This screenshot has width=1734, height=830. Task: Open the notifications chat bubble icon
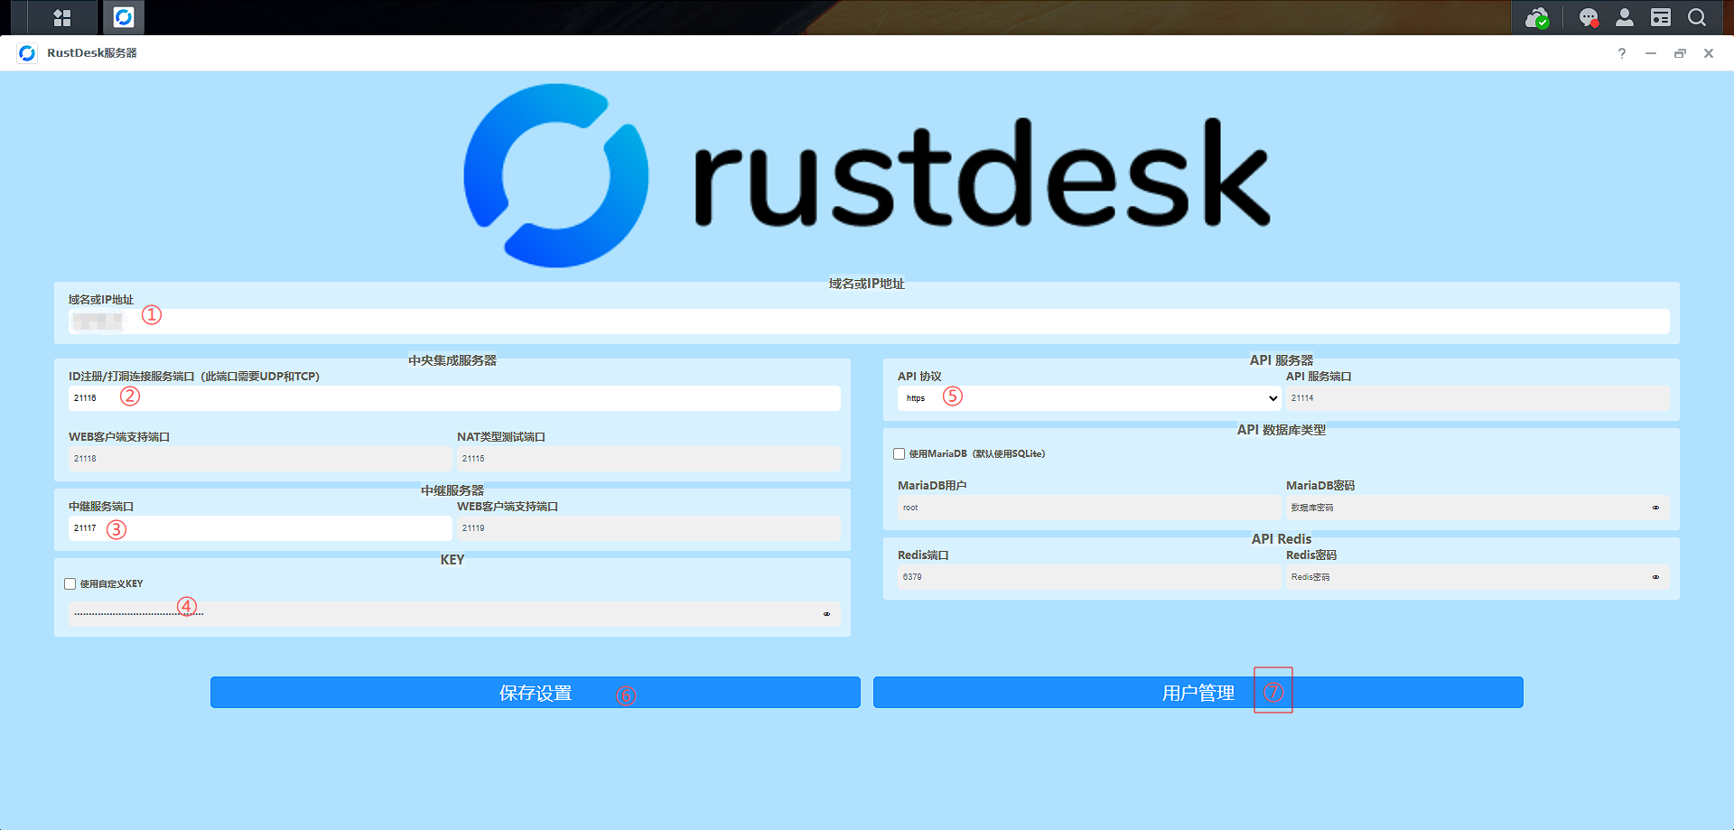[1588, 17]
